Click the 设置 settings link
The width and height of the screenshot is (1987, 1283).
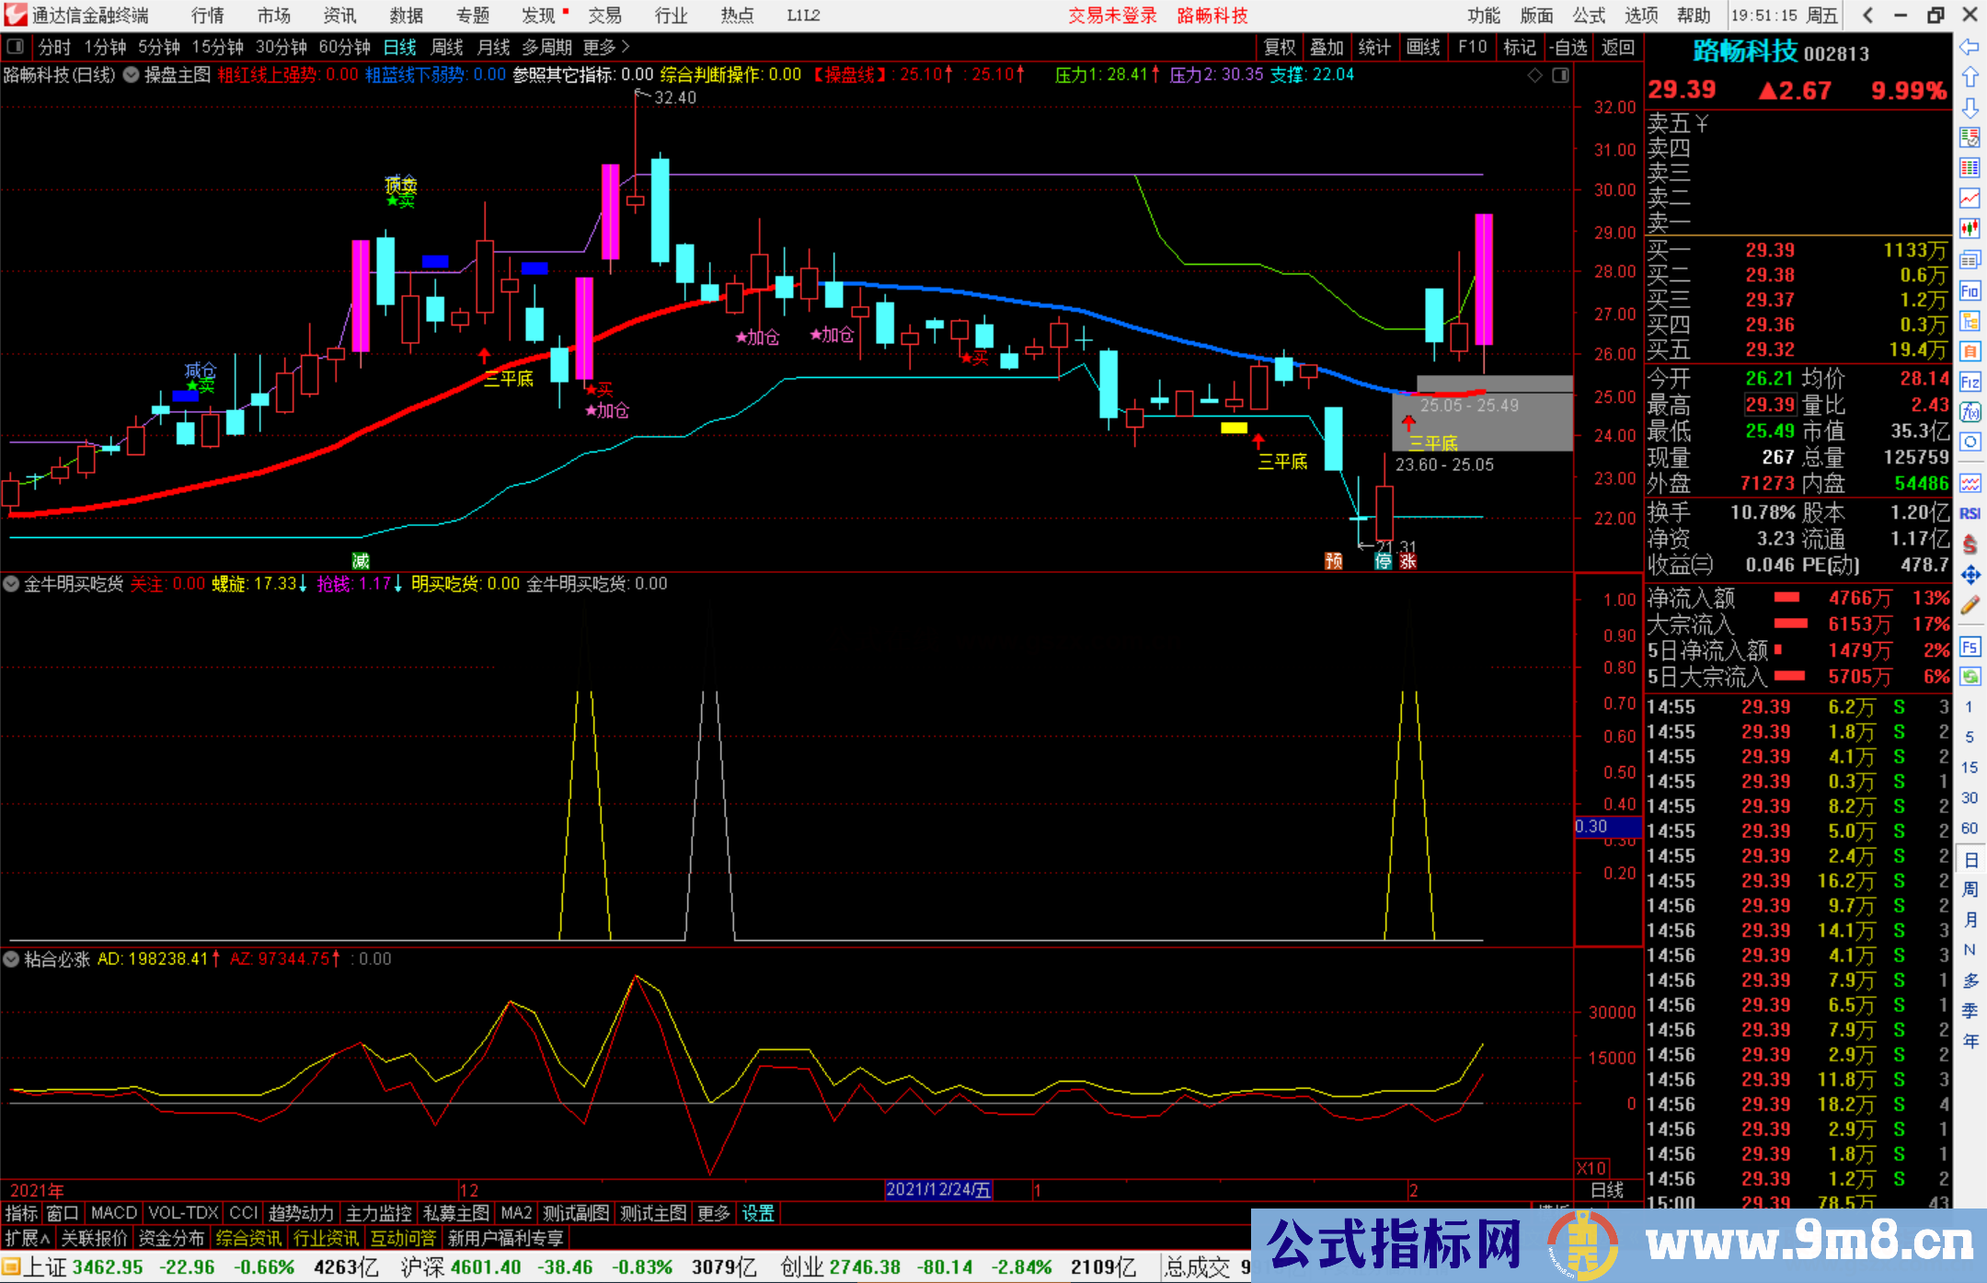tap(758, 1213)
